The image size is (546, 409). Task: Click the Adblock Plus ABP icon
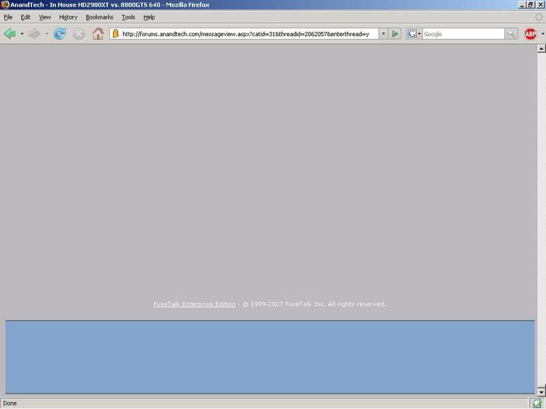(x=530, y=33)
